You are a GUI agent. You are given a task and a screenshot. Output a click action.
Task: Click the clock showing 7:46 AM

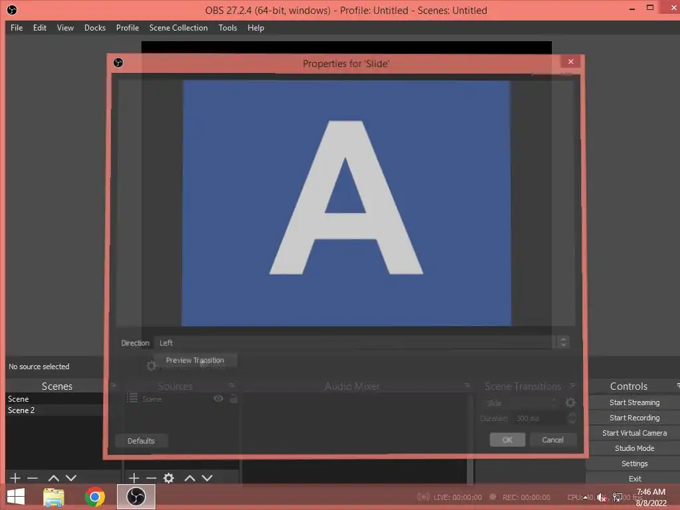tap(651, 497)
